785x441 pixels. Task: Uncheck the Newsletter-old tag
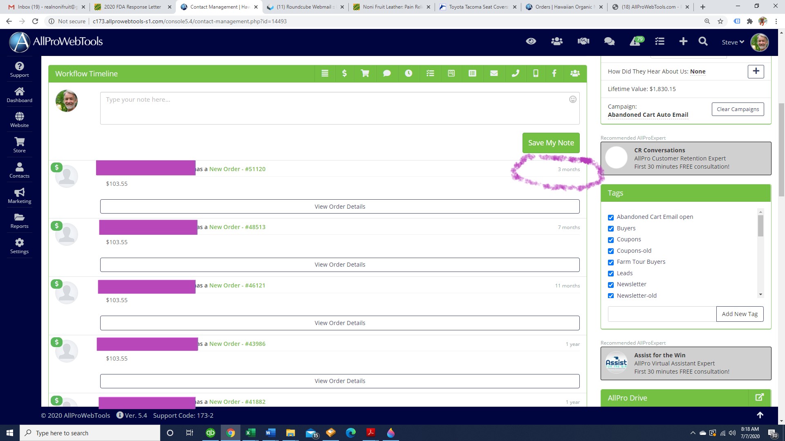[611, 296]
